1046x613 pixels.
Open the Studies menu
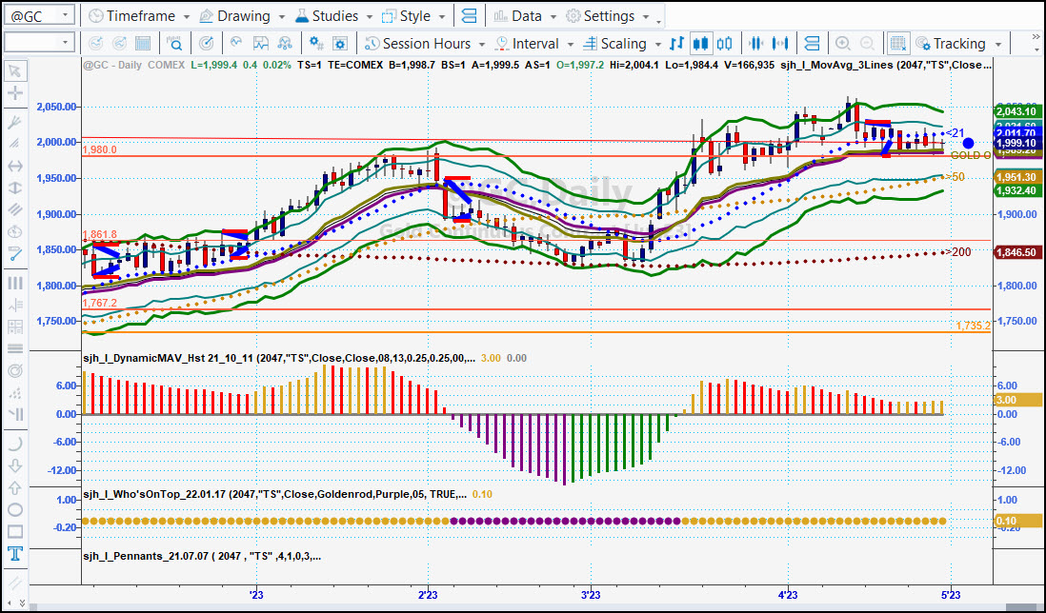click(327, 16)
